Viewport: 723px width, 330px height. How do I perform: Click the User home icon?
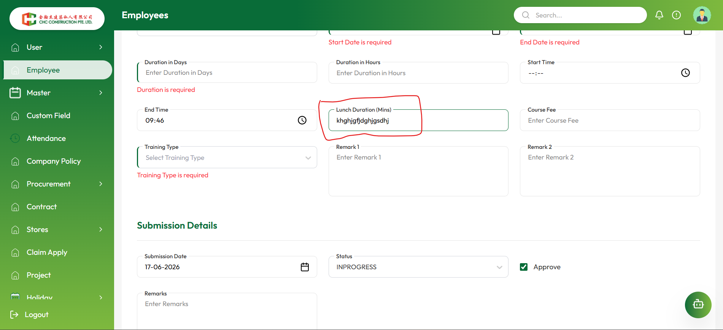(15, 47)
